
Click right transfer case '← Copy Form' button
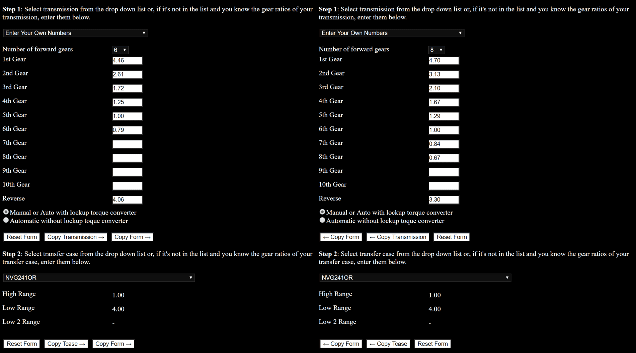pyautogui.click(x=341, y=344)
